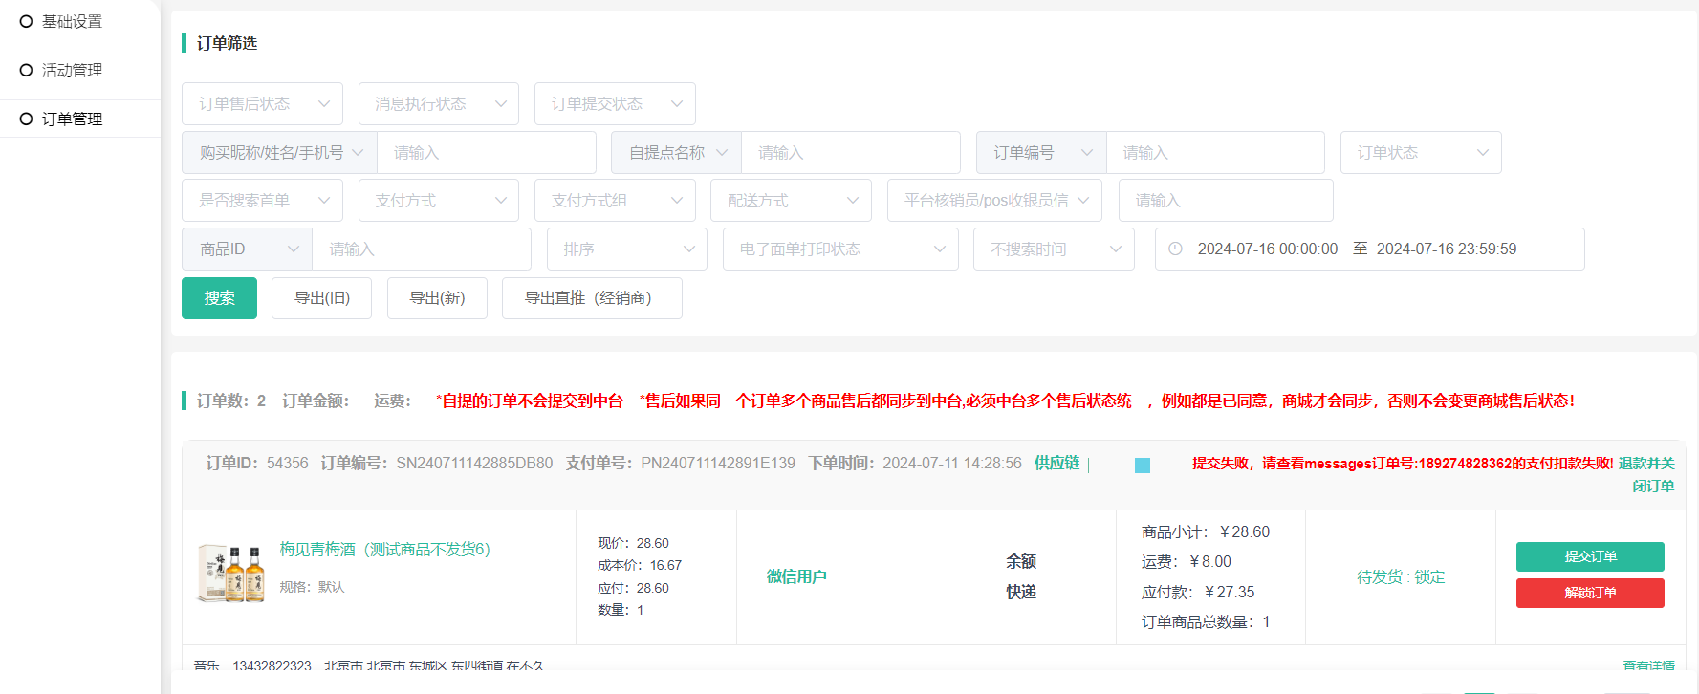
Task: Click the plum wine product thumbnail
Action: [230, 574]
